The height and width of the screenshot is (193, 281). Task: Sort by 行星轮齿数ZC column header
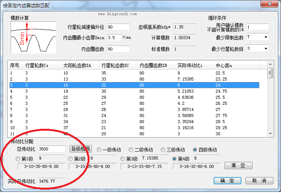(118, 65)
